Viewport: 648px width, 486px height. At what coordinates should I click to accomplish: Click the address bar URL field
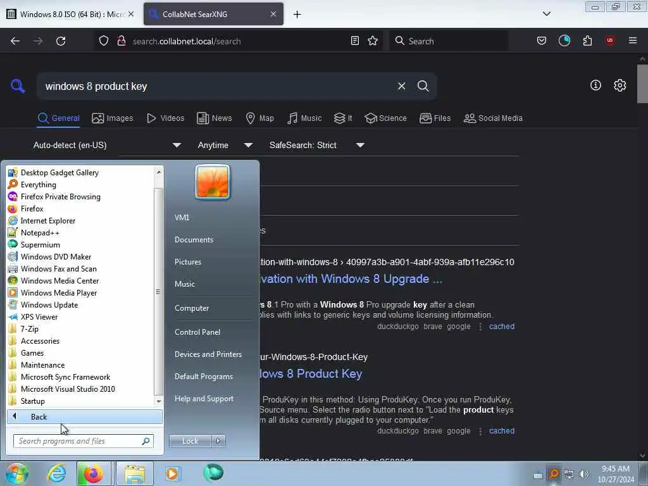pyautogui.click(x=238, y=41)
